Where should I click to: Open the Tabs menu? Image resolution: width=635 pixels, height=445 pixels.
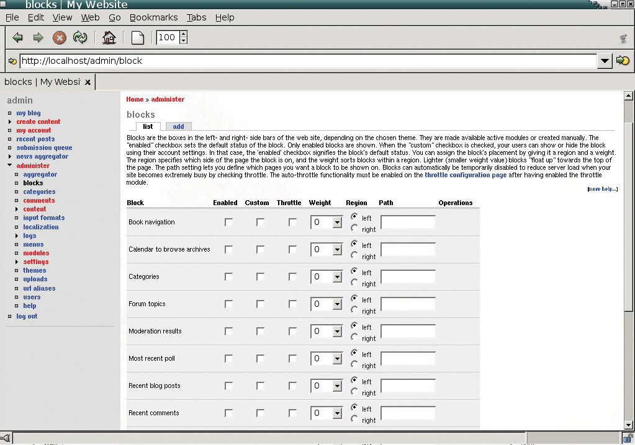point(196,17)
